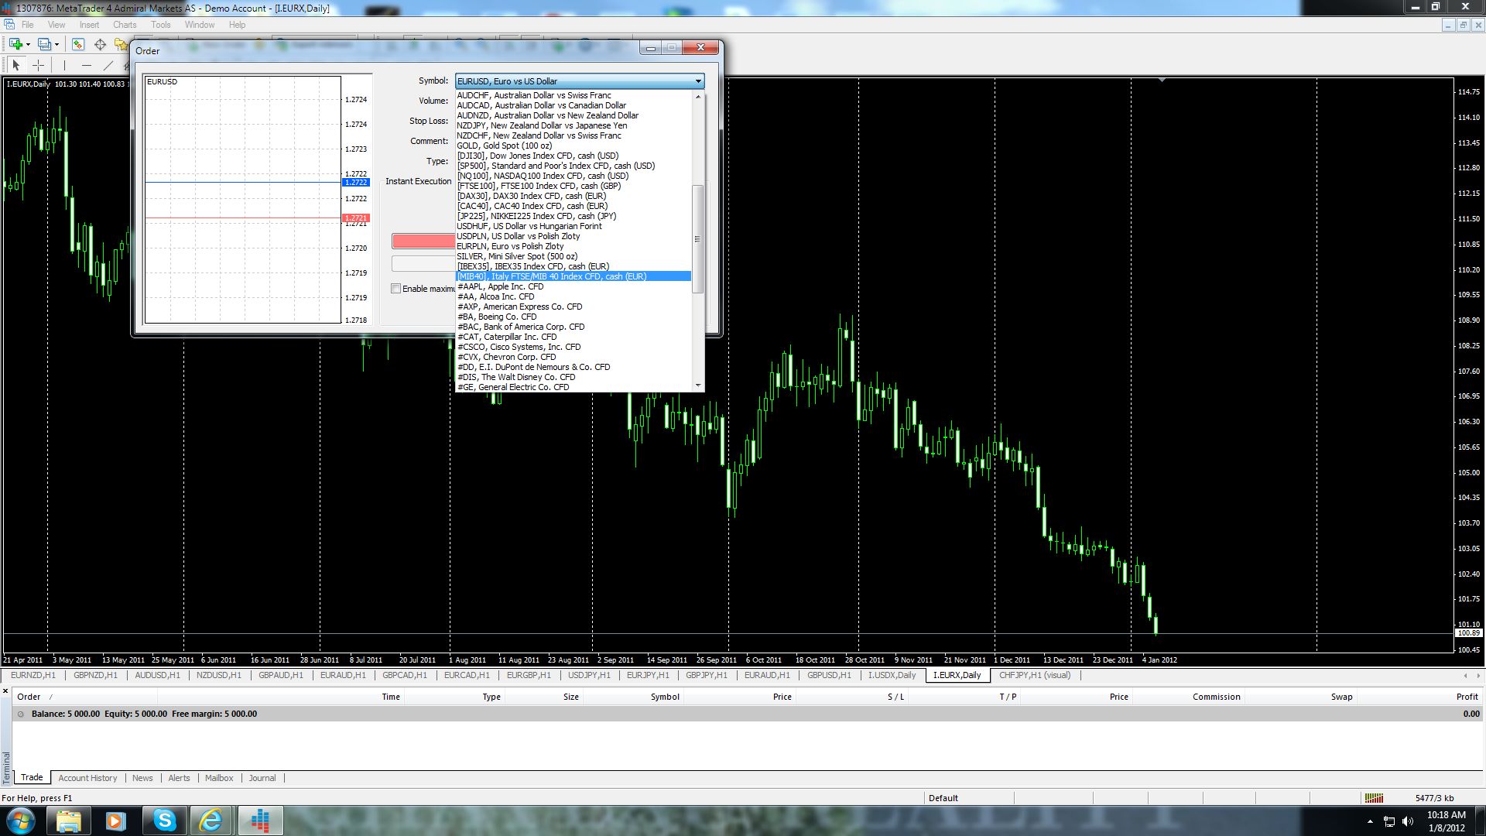Expand Profiles dropdown arrow
This screenshot has width=1486, height=836.
[56, 44]
